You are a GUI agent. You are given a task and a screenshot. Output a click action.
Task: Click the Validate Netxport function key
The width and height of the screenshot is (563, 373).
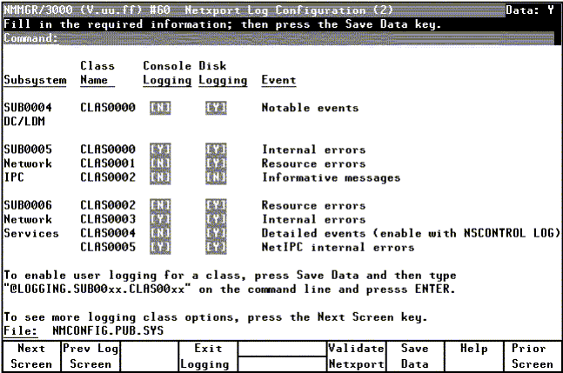point(356,356)
